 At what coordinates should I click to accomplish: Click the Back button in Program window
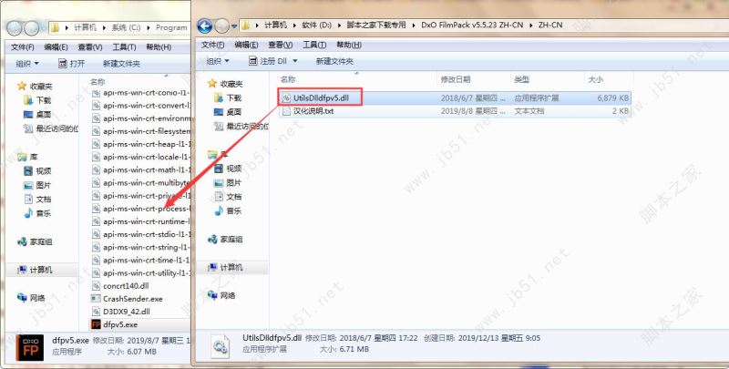[x=14, y=28]
